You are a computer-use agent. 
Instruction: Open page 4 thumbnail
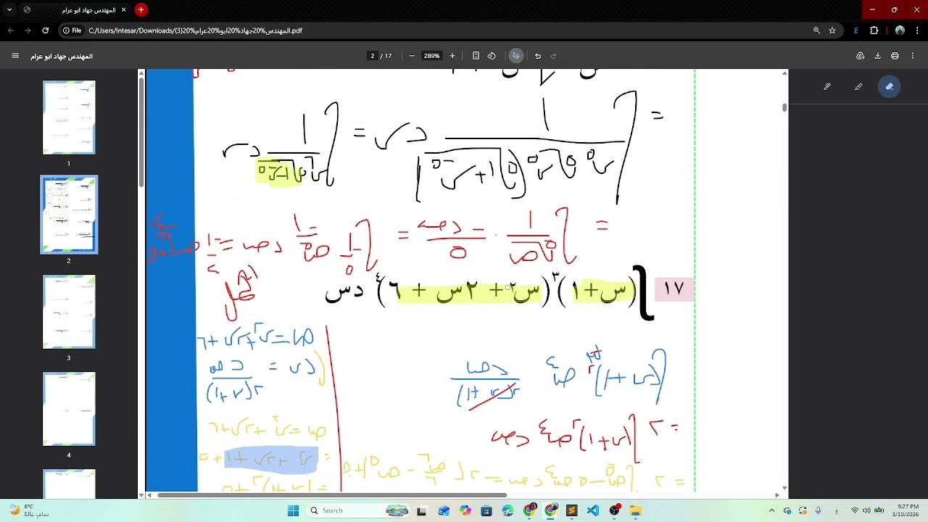point(69,409)
